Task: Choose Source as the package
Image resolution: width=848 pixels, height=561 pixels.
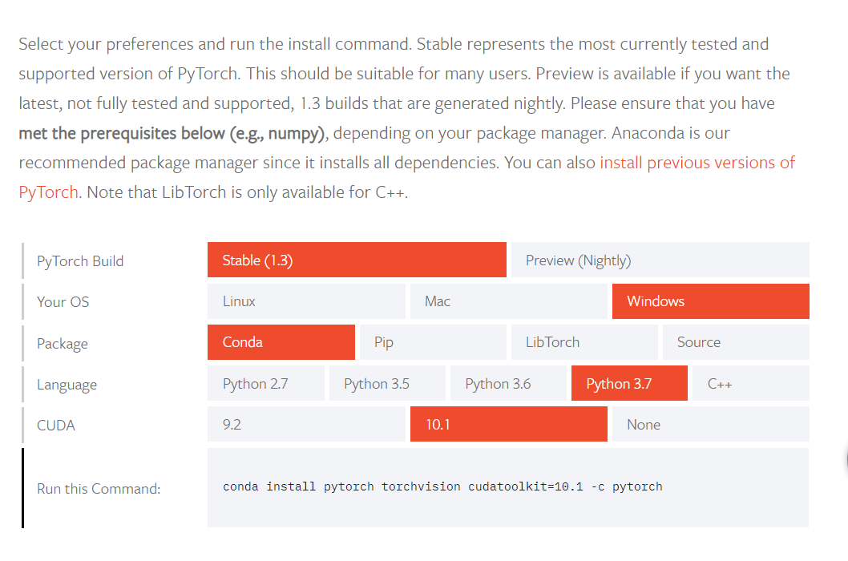Action: [735, 342]
